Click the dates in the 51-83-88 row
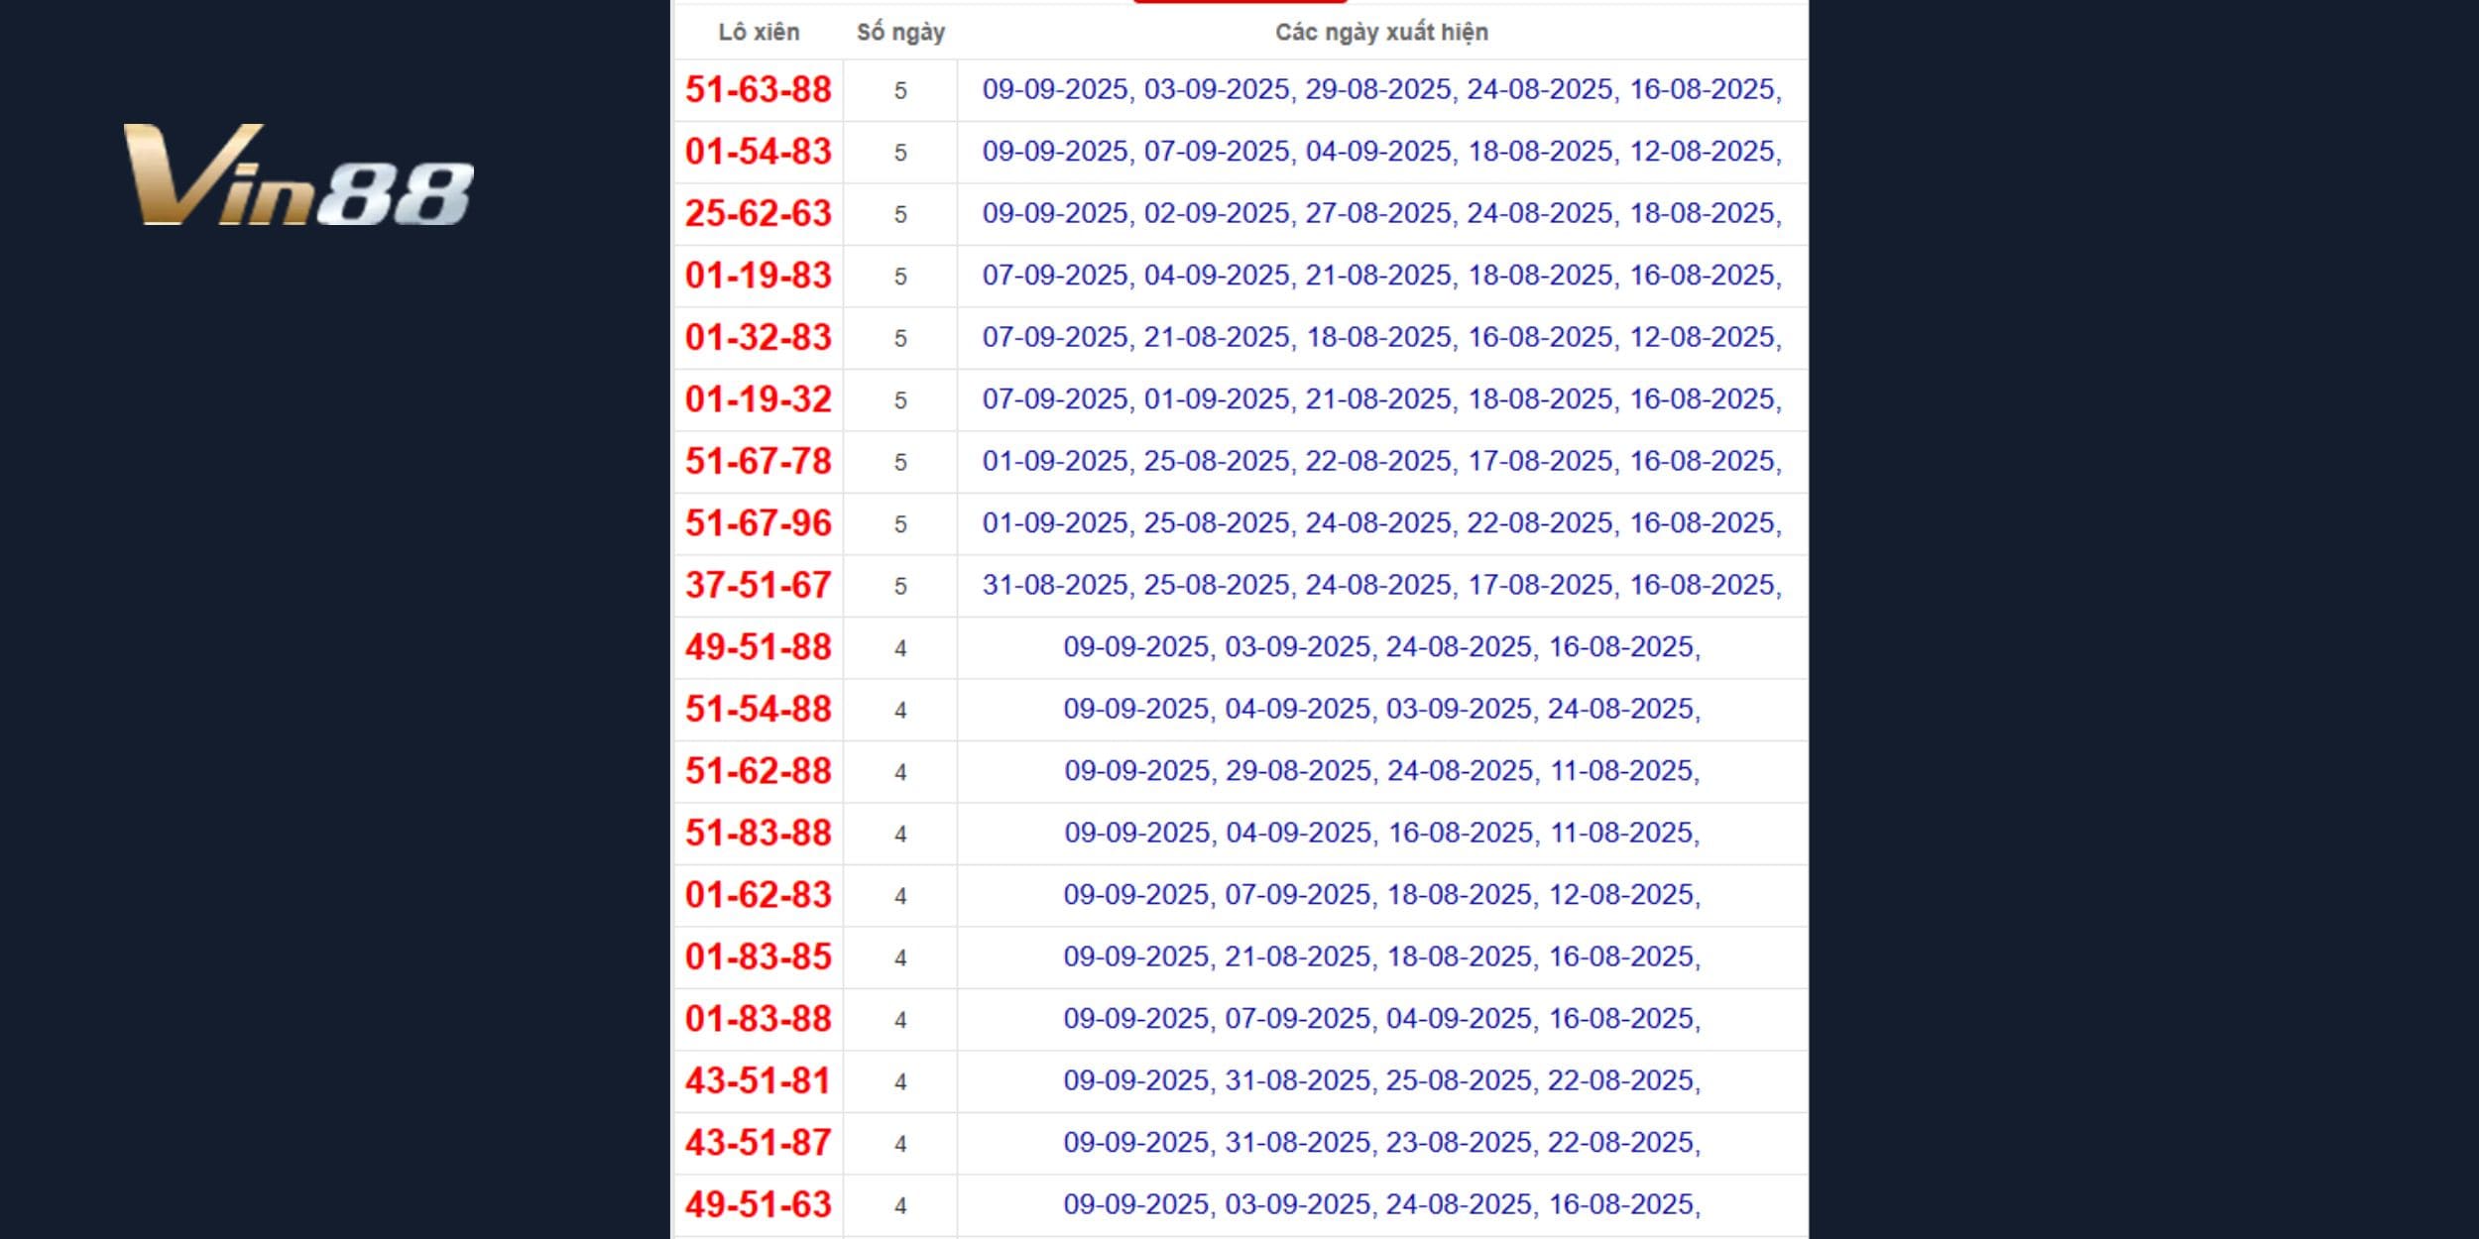This screenshot has height=1239, width=2479. tap(1381, 833)
